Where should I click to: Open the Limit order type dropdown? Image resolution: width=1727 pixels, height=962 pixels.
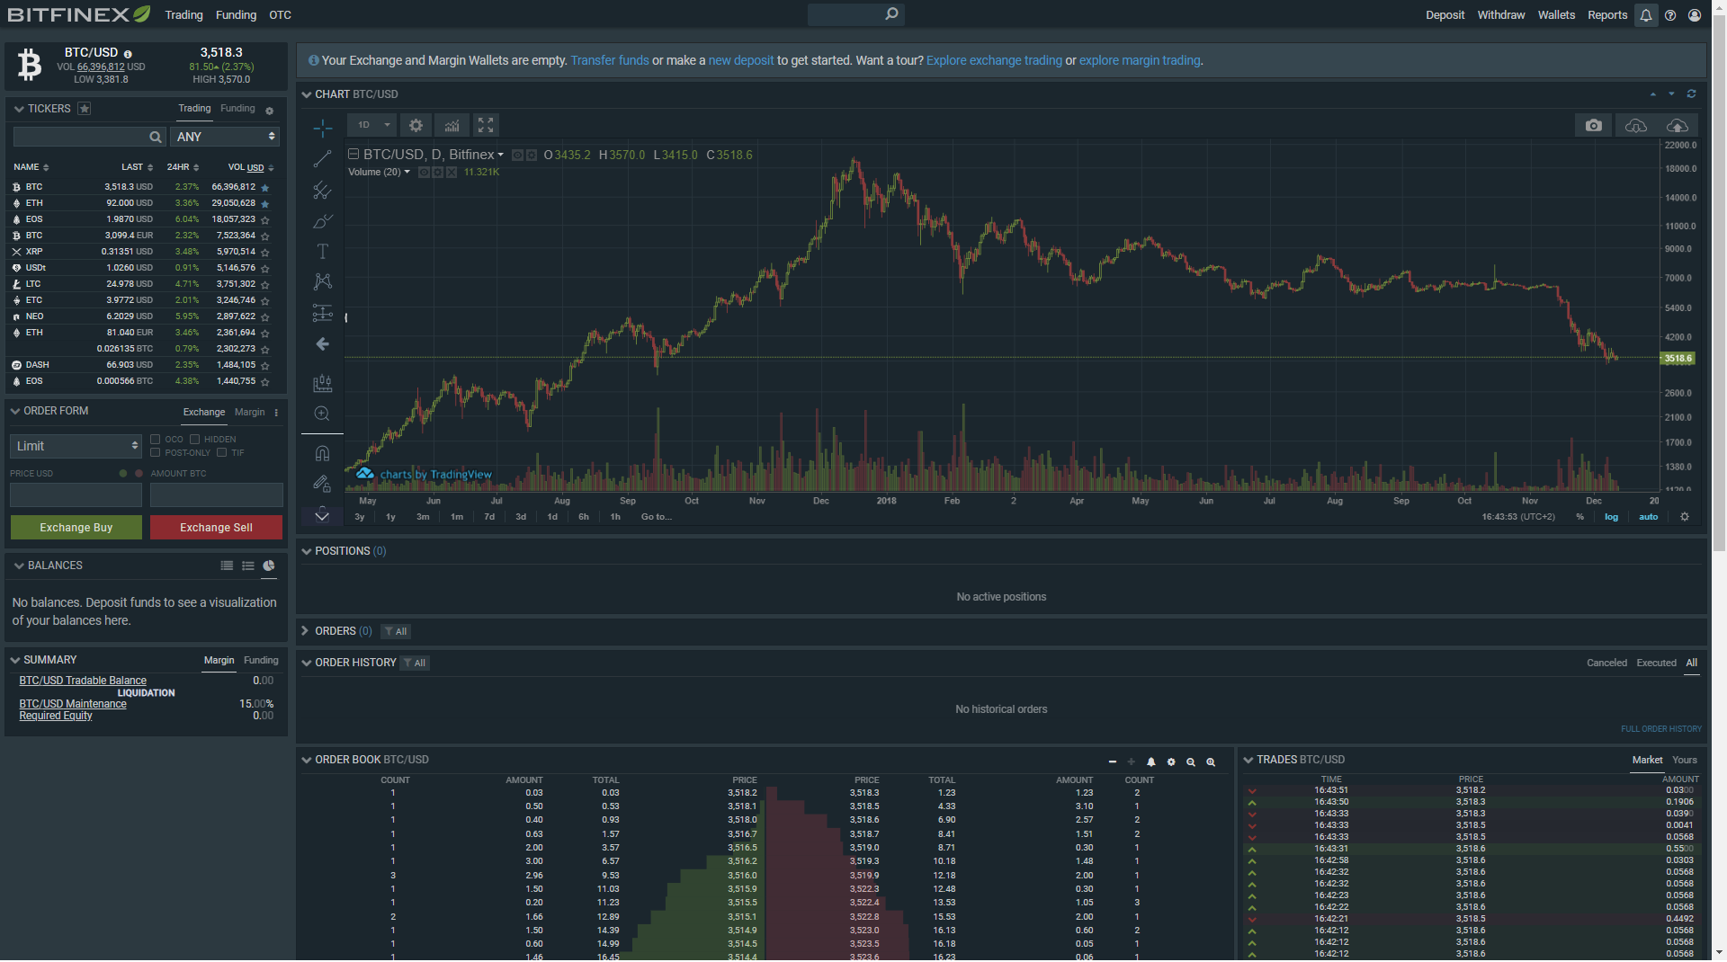pos(76,447)
